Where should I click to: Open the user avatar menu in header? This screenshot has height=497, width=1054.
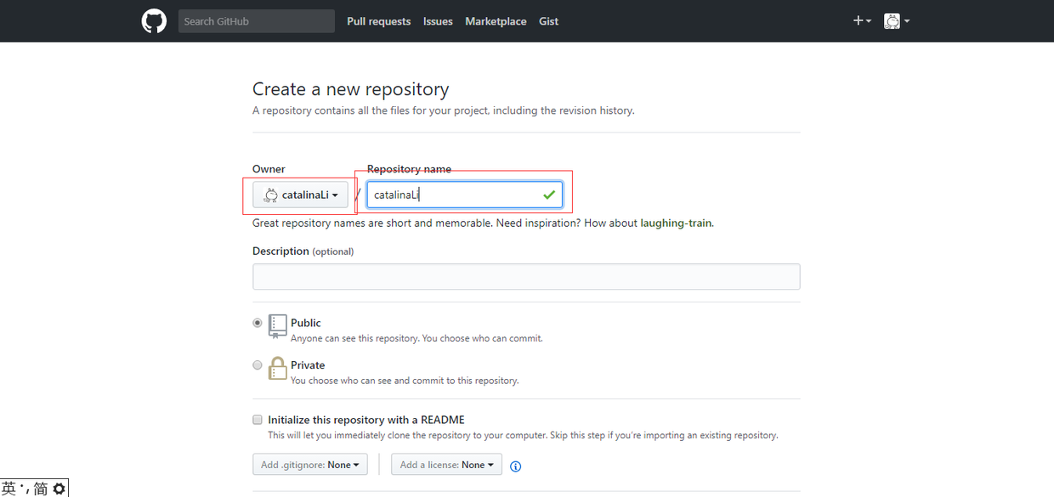tap(897, 21)
